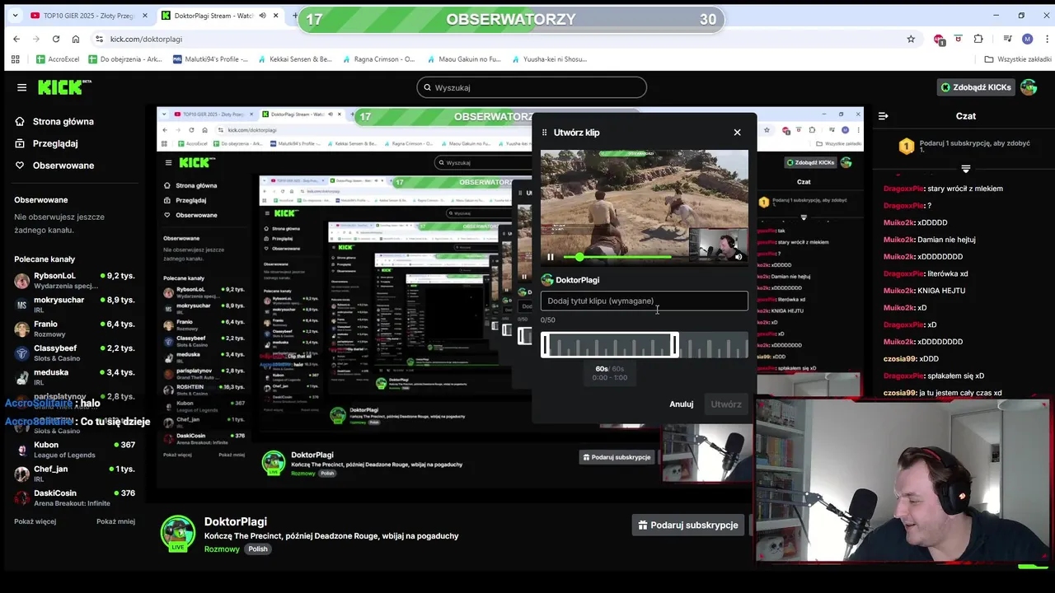
Task: Reload the page in outer browser
Action: point(56,39)
